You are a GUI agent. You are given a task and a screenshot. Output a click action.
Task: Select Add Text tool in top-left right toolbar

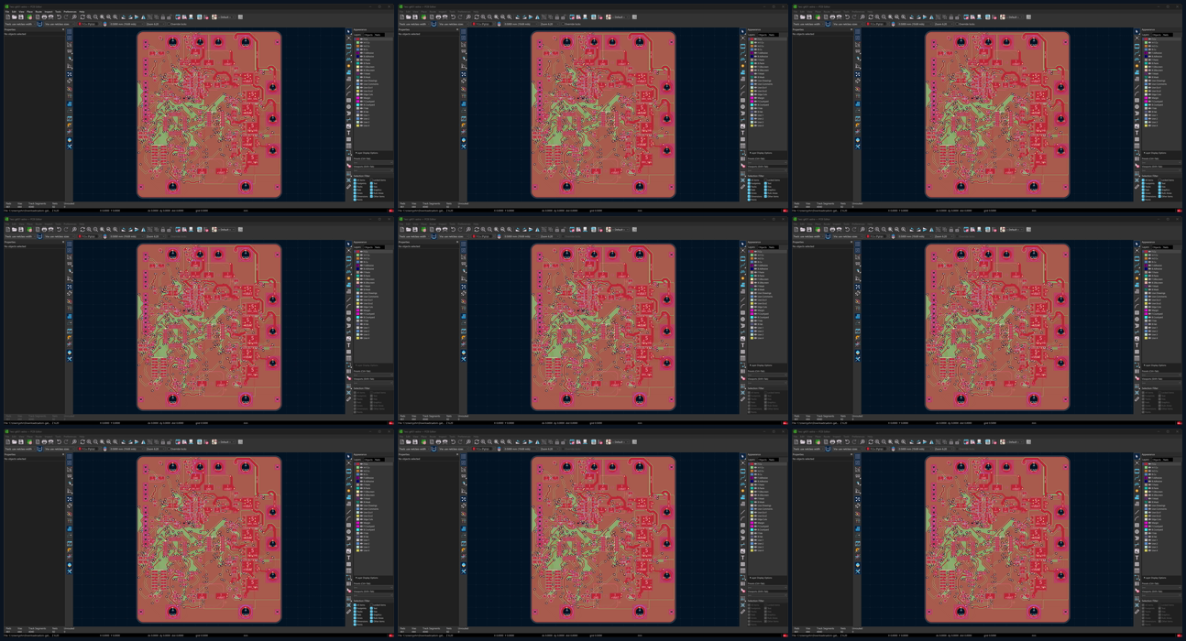pyautogui.click(x=348, y=133)
